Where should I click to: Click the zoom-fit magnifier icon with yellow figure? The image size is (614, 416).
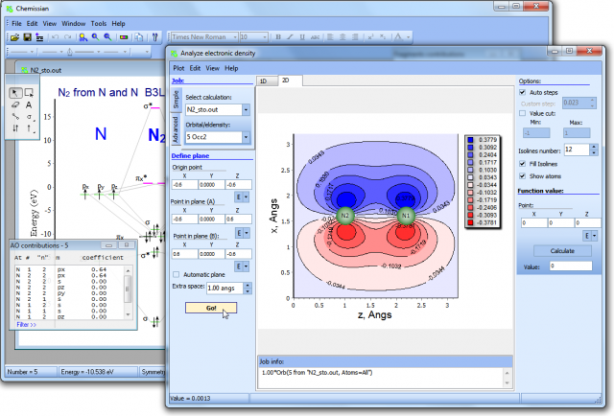click(83, 37)
